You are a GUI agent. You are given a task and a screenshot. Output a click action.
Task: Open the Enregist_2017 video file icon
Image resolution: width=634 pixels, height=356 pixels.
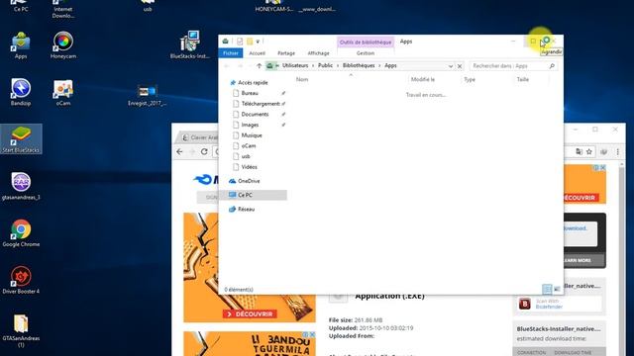(x=148, y=95)
